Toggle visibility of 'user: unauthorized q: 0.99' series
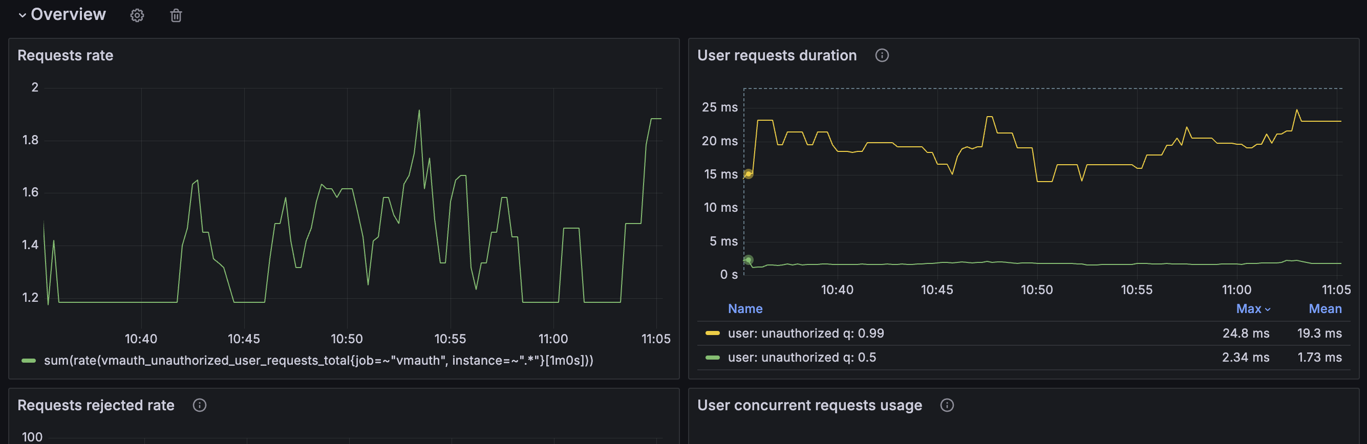Viewport: 1367px width, 444px height. (x=805, y=333)
